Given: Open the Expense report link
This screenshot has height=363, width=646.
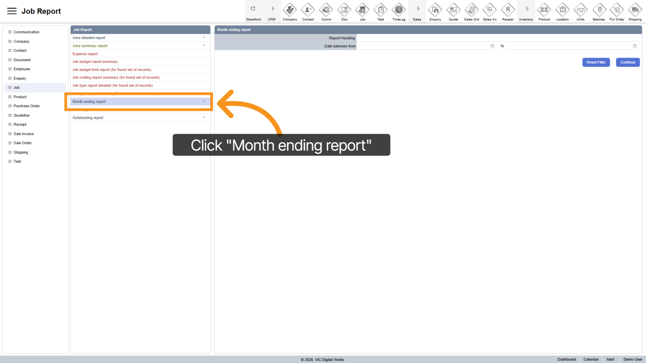Looking at the screenshot, I should pyautogui.click(x=85, y=54).
